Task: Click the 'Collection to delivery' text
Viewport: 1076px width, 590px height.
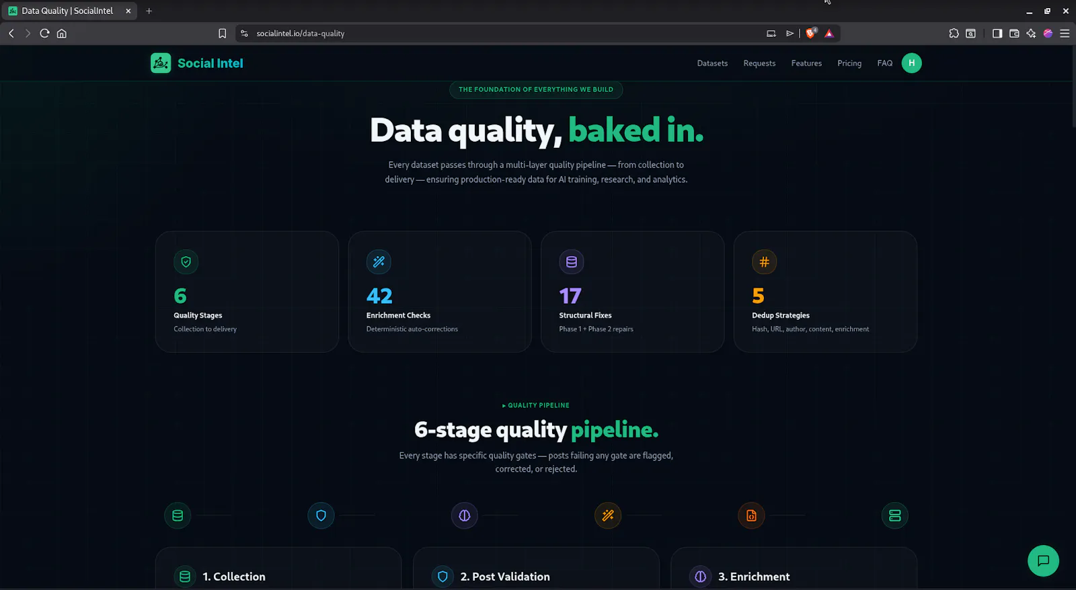Action: coord(205,329)
